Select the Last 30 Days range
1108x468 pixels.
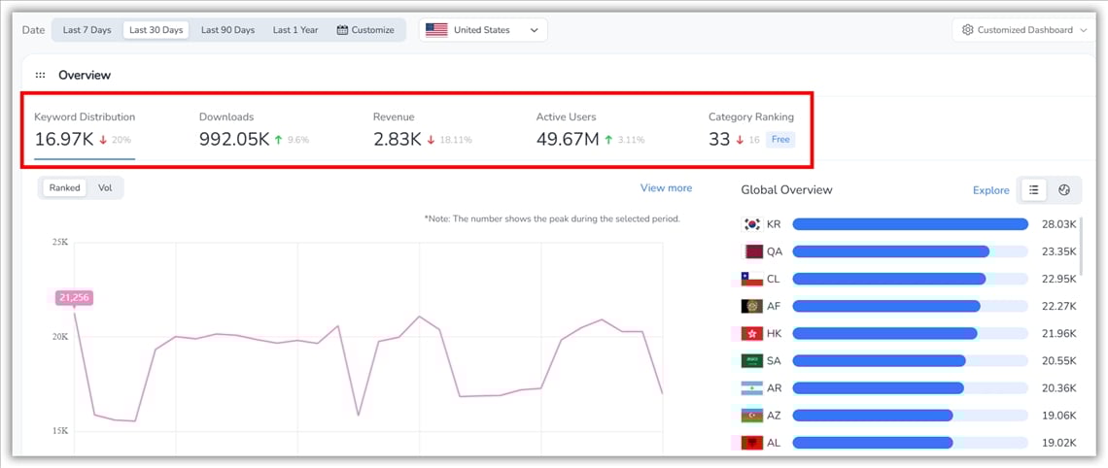click(156, 30)
